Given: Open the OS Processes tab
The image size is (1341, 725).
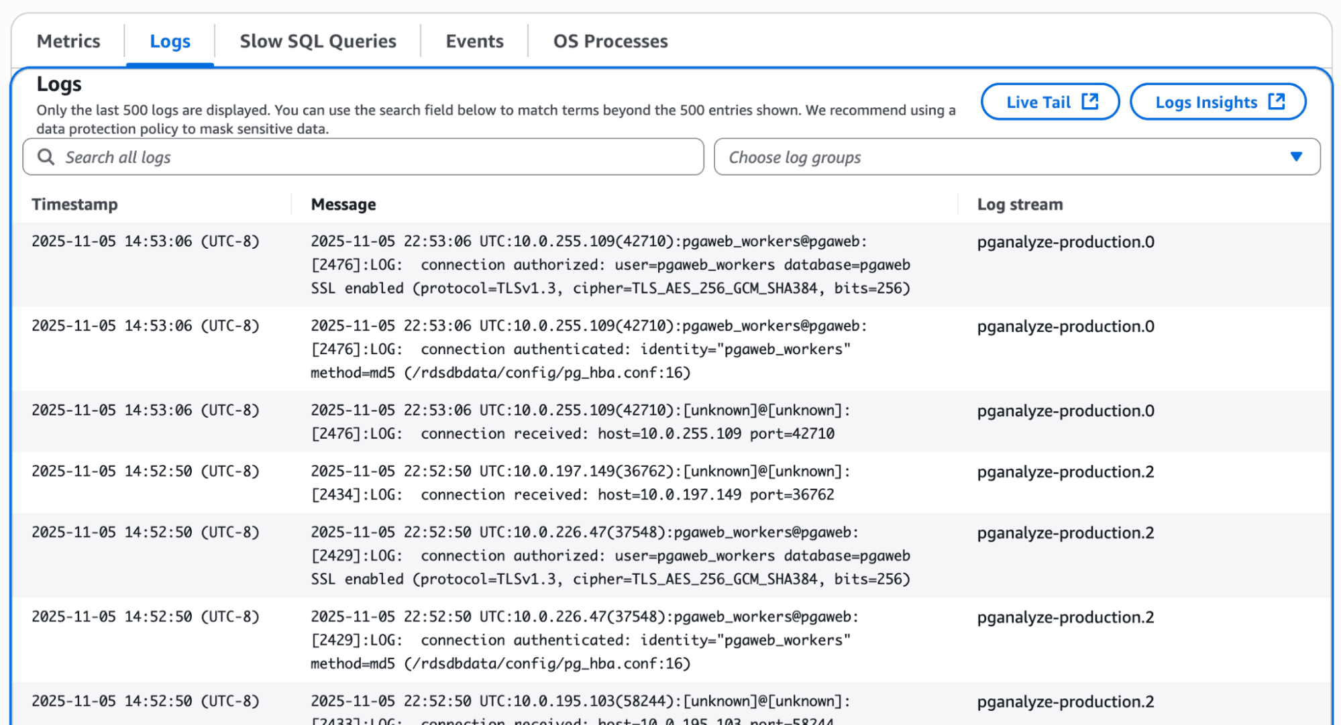Looking at the screenshot, I should point(610,42).
